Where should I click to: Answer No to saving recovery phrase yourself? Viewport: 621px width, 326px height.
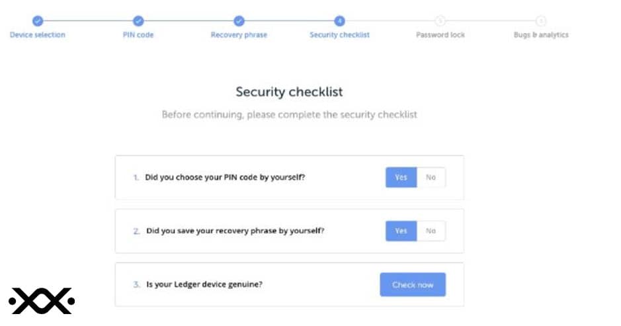[x=431, y=231]
